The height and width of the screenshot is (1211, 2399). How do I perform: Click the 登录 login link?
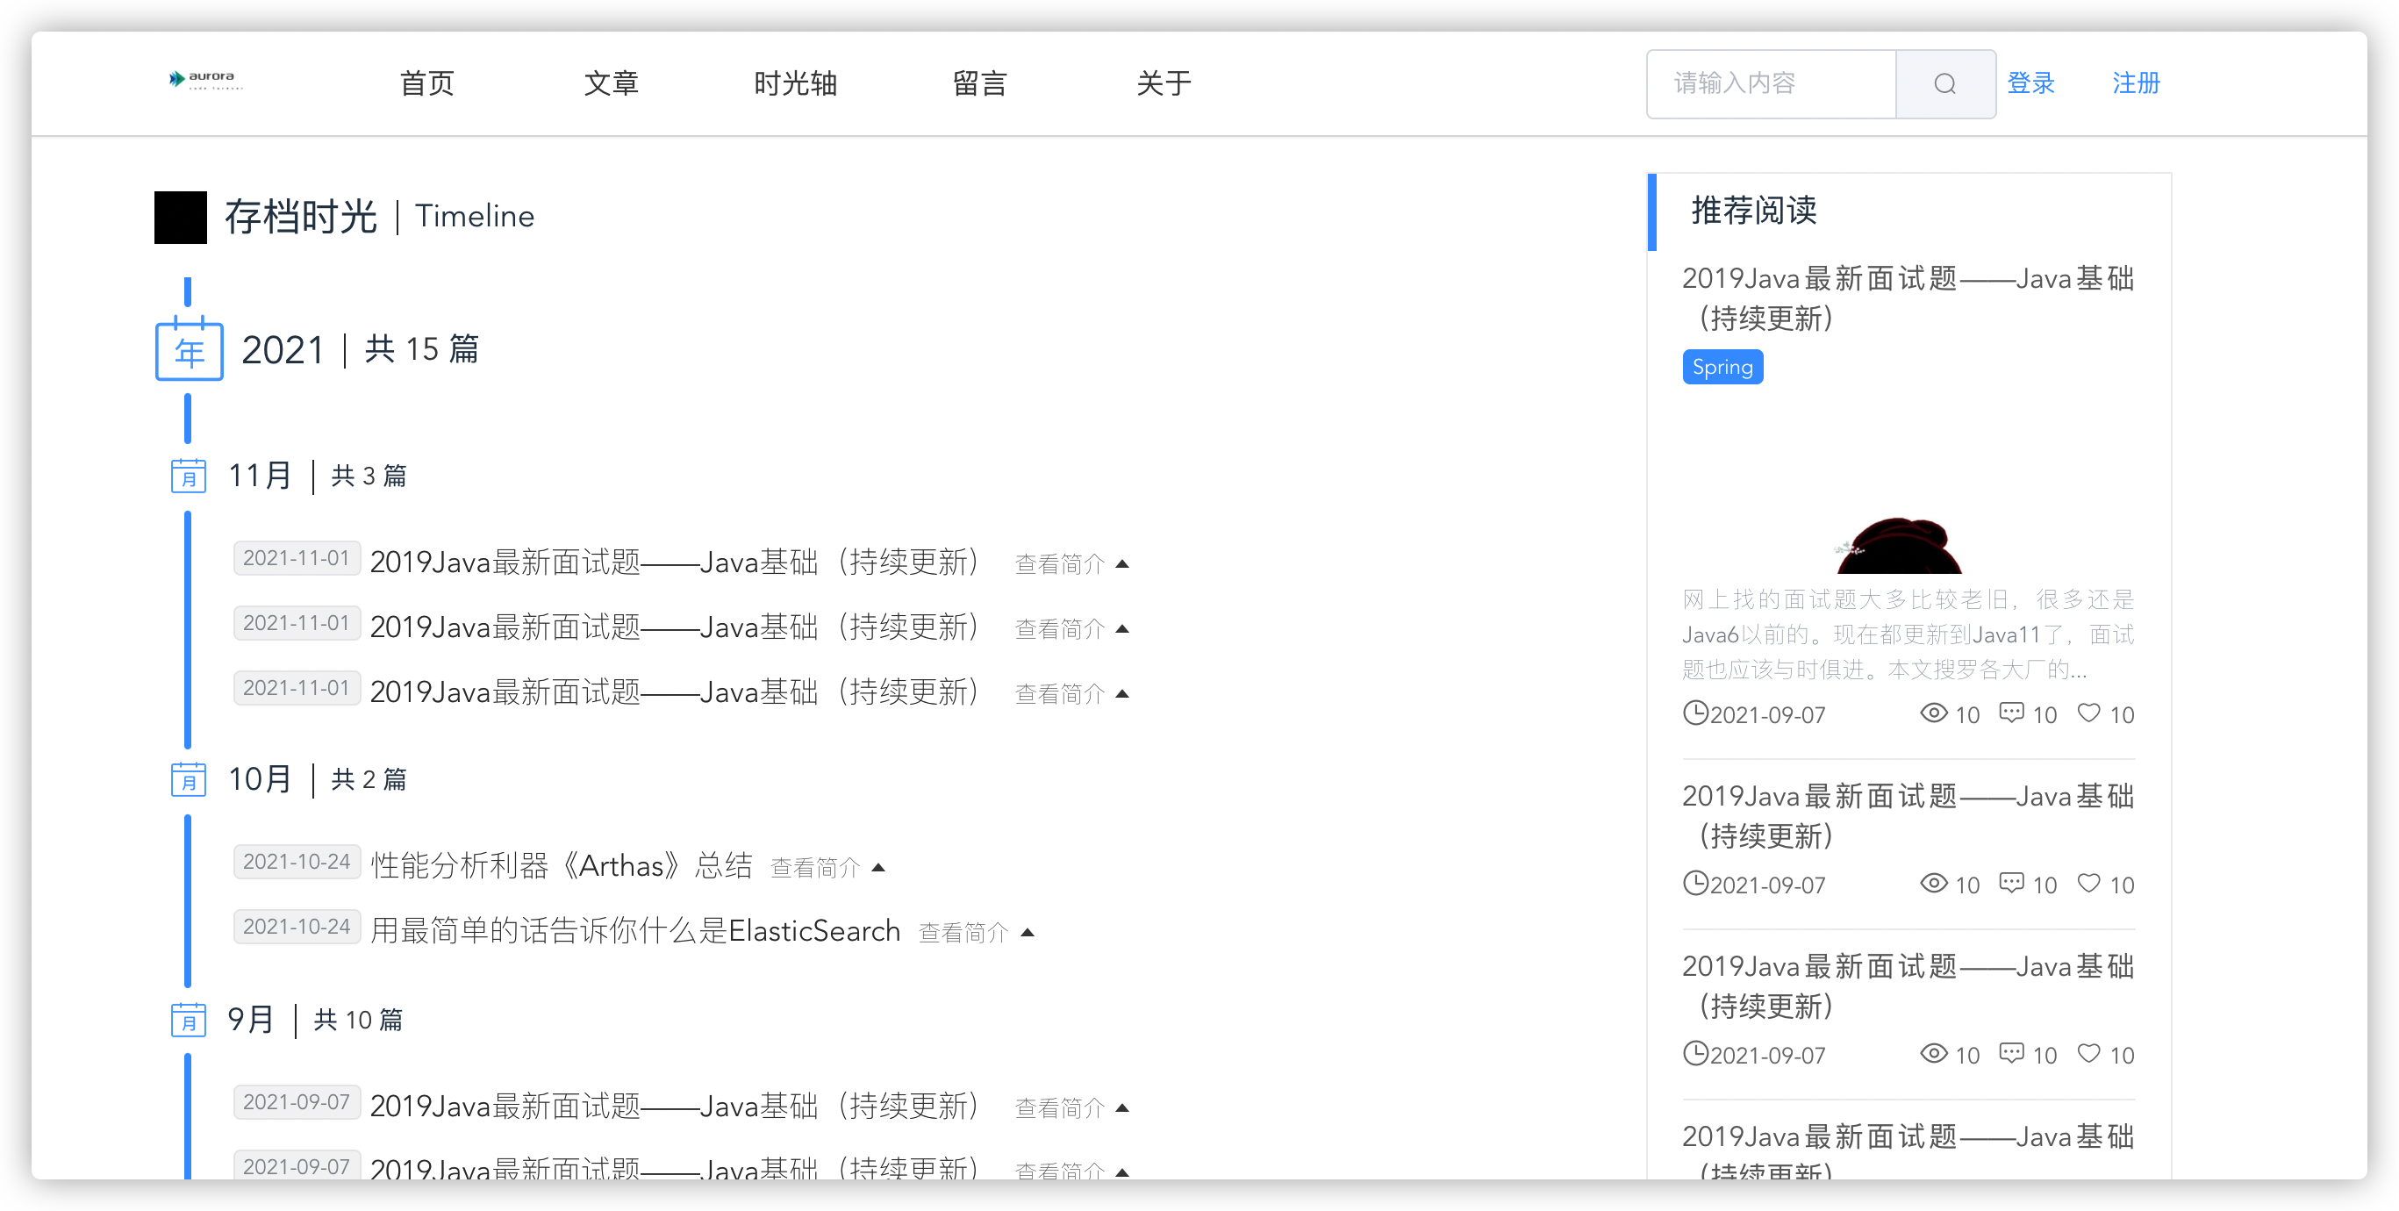pos(2030,82)
